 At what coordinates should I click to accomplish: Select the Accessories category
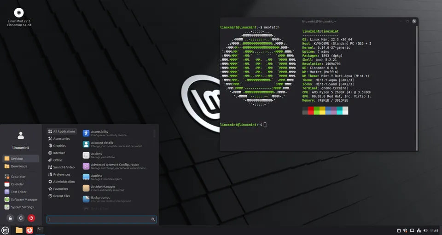point(62,138)
